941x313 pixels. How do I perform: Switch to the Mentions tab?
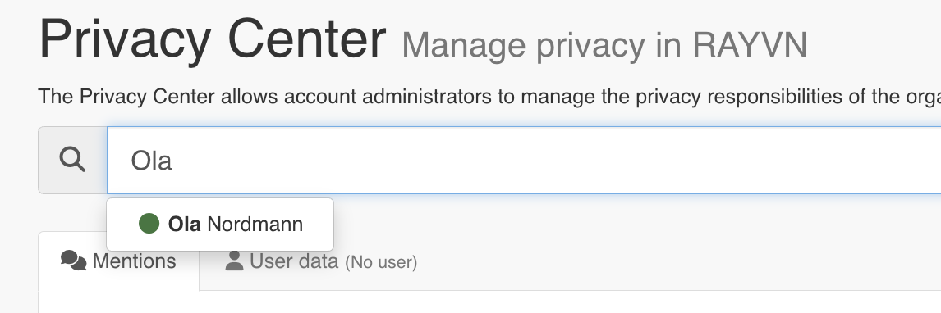(x=119, y=261)
